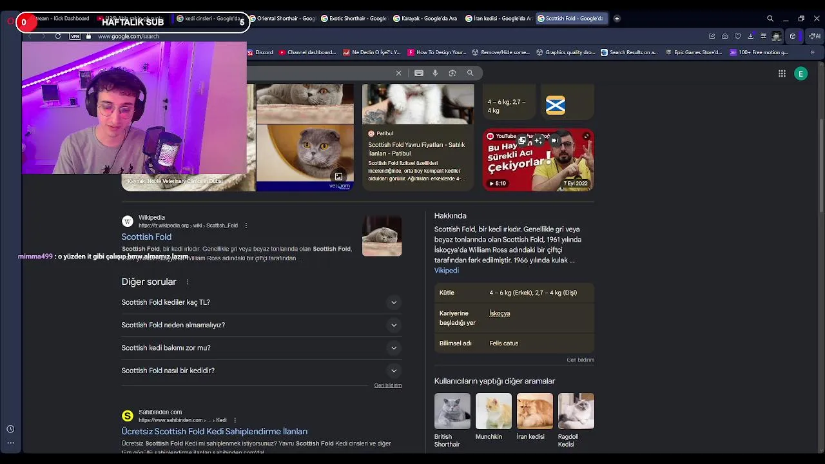
Task: Open the Wikipedia result cat thumbnail
Action: (382, 236)
